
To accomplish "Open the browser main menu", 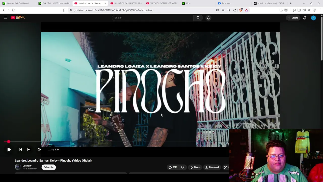I will [319, 10].
